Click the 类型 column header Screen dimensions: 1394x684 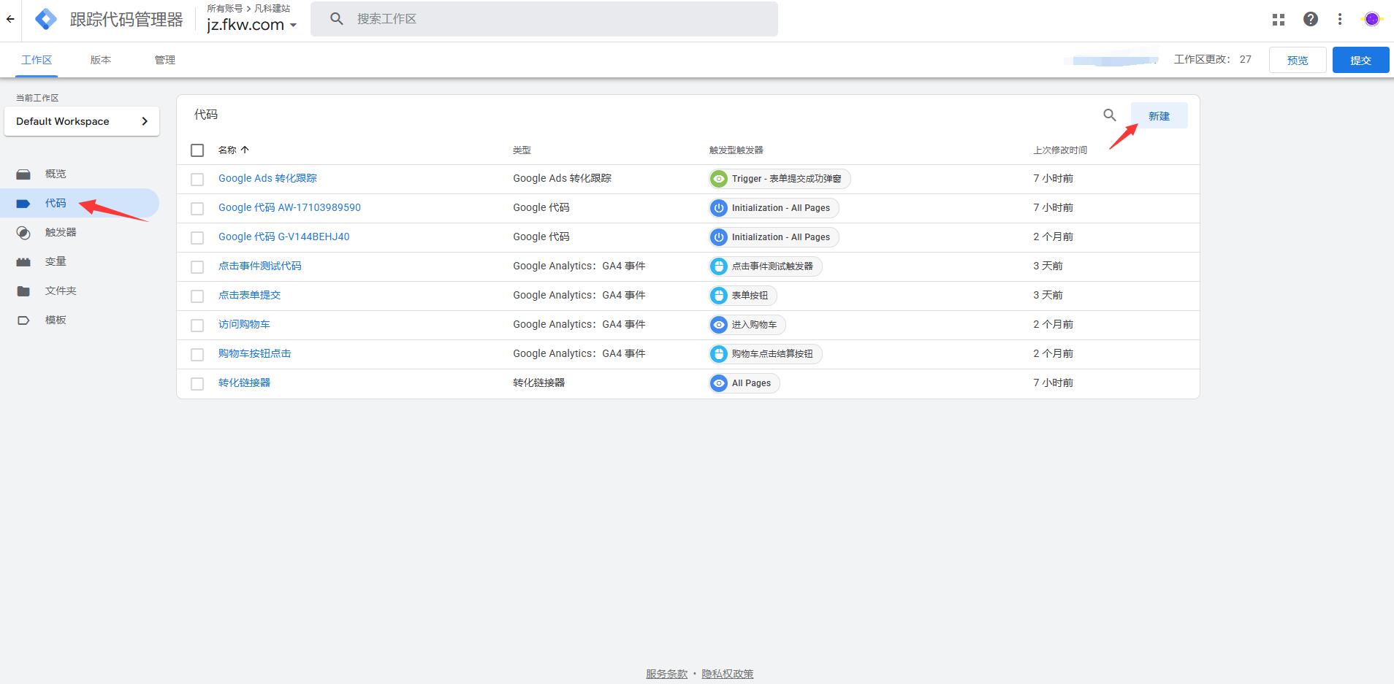coord(522,150)
